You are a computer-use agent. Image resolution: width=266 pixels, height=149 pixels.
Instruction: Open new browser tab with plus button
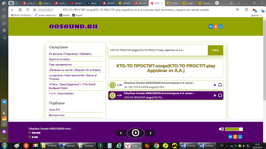pyautogui.click(x=217, y=3)
